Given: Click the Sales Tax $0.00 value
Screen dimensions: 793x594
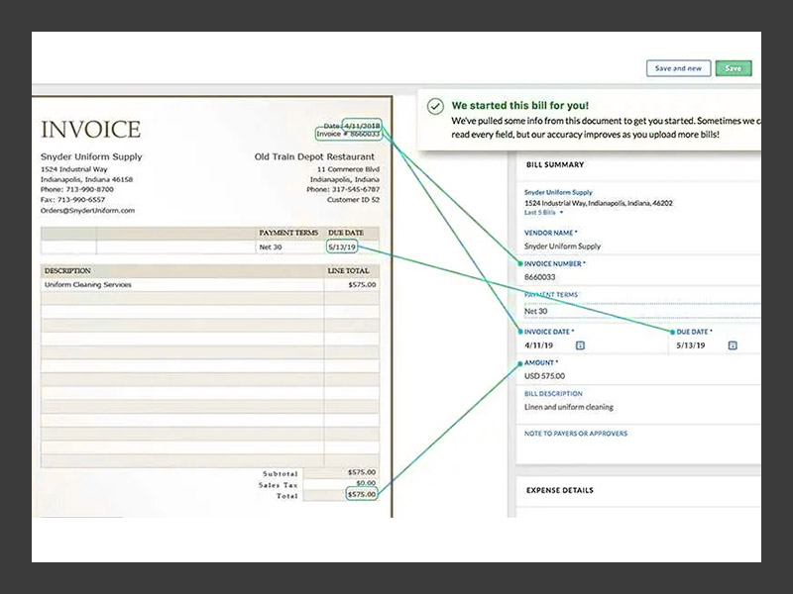Looking at the screenshot, I should (x=366, y=483).
